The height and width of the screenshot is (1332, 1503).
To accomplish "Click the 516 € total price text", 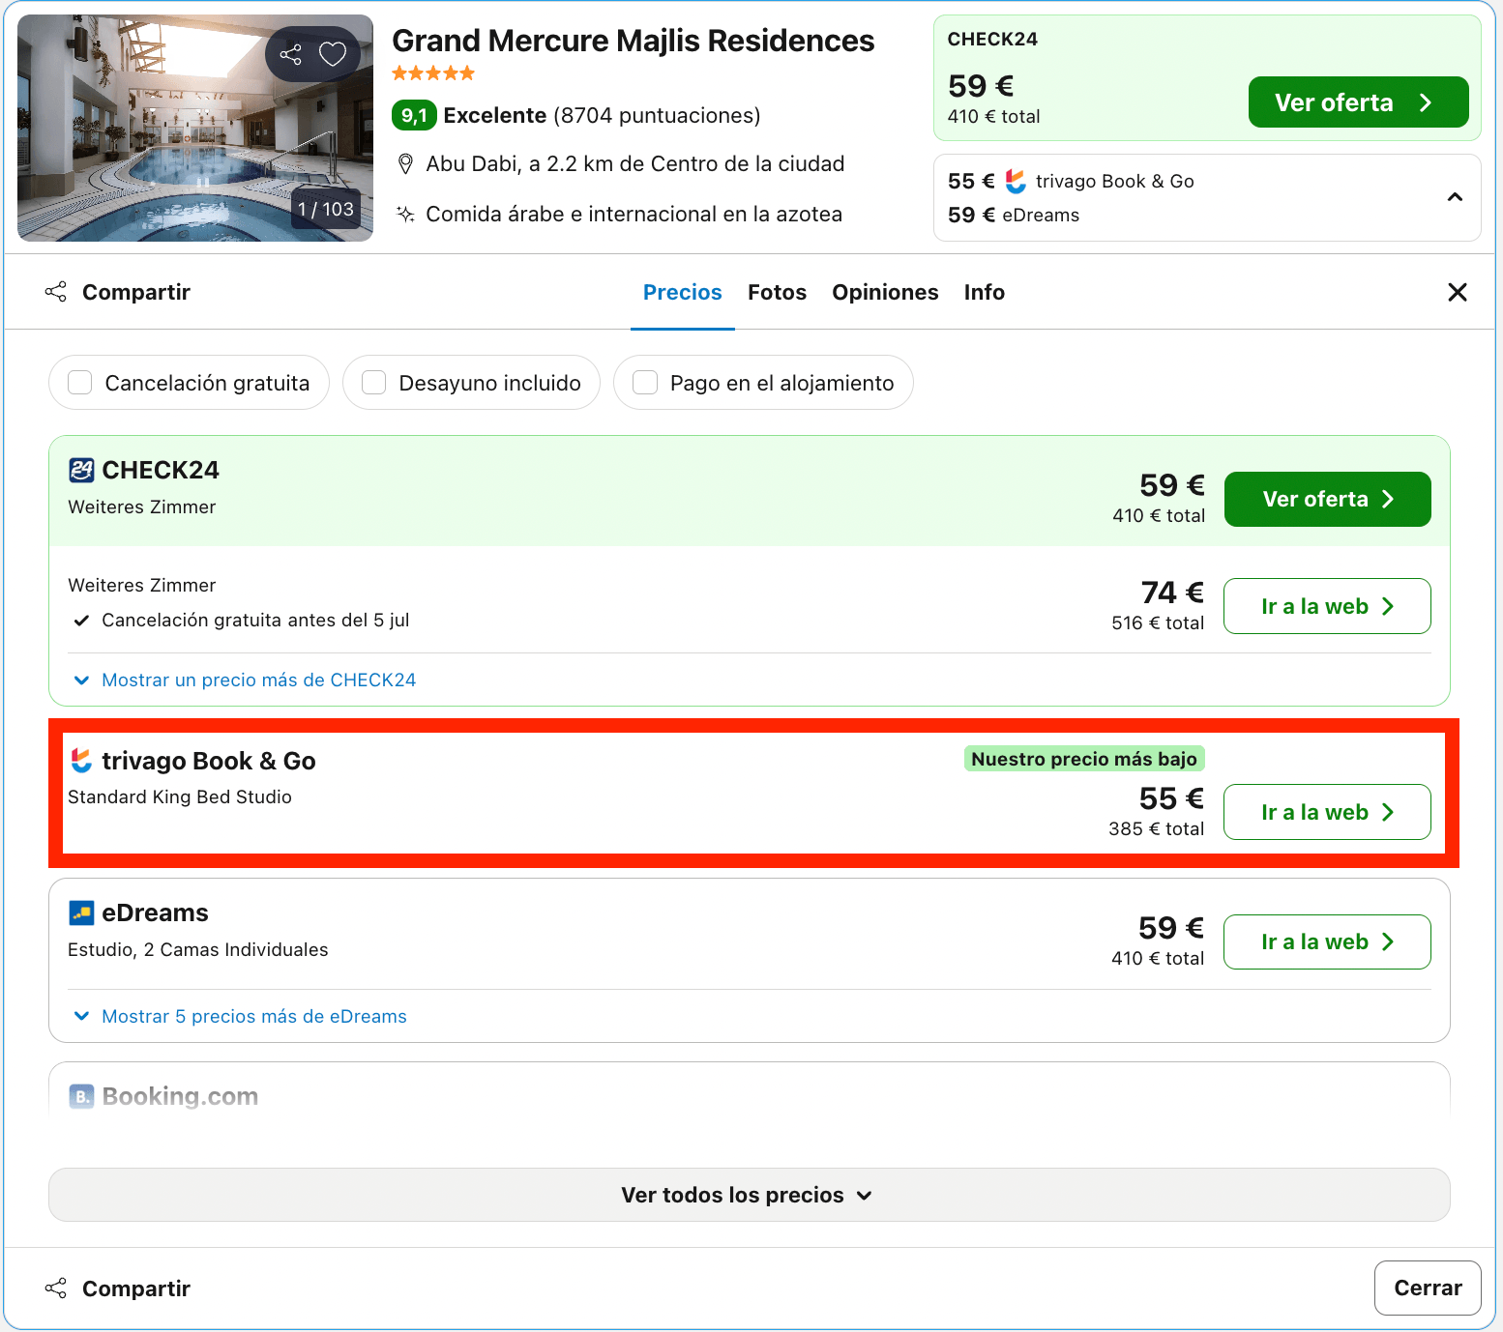I will pyautogui.click(x=1158, y=623).
